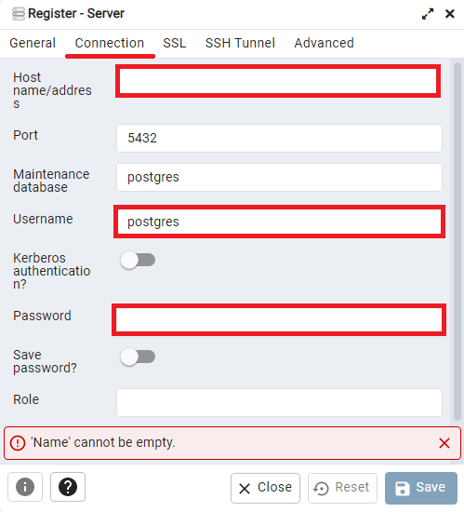This screenshot has height=512, width=464.
Task: Enable the Save password switch
Action: coord(138,357)
